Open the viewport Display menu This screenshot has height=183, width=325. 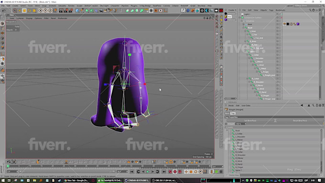(x=29, y=18)
